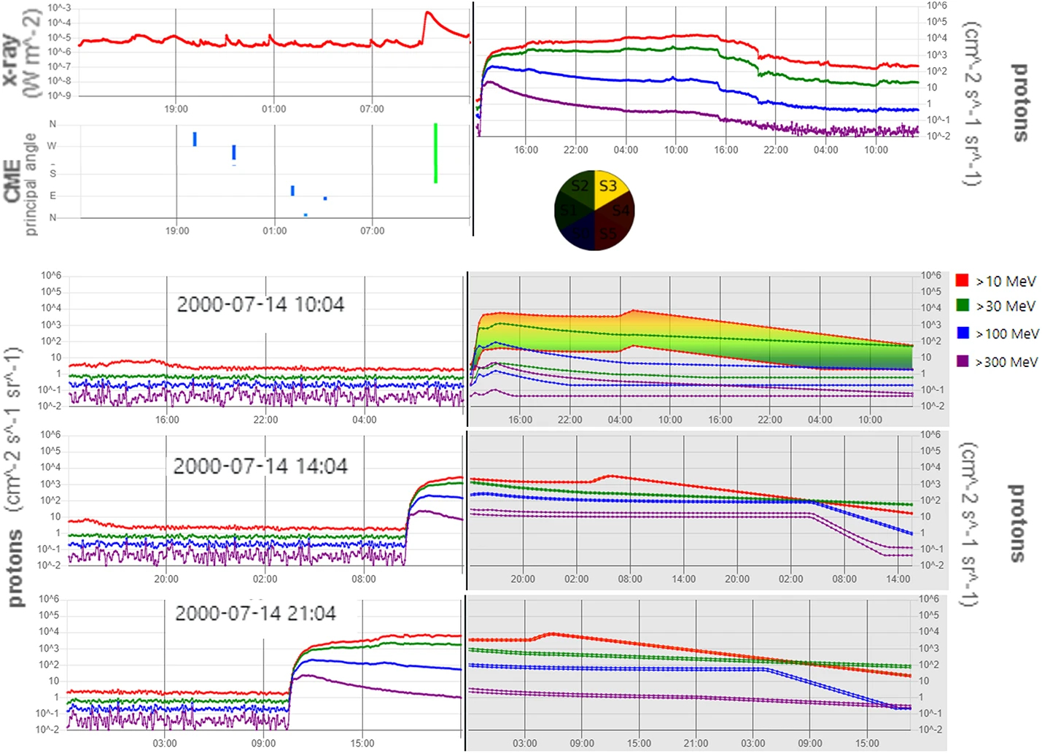Click the "10^-9" x-ray axis tick label
The width and height of the screenshot is (1042, 753).
point(59,95)
